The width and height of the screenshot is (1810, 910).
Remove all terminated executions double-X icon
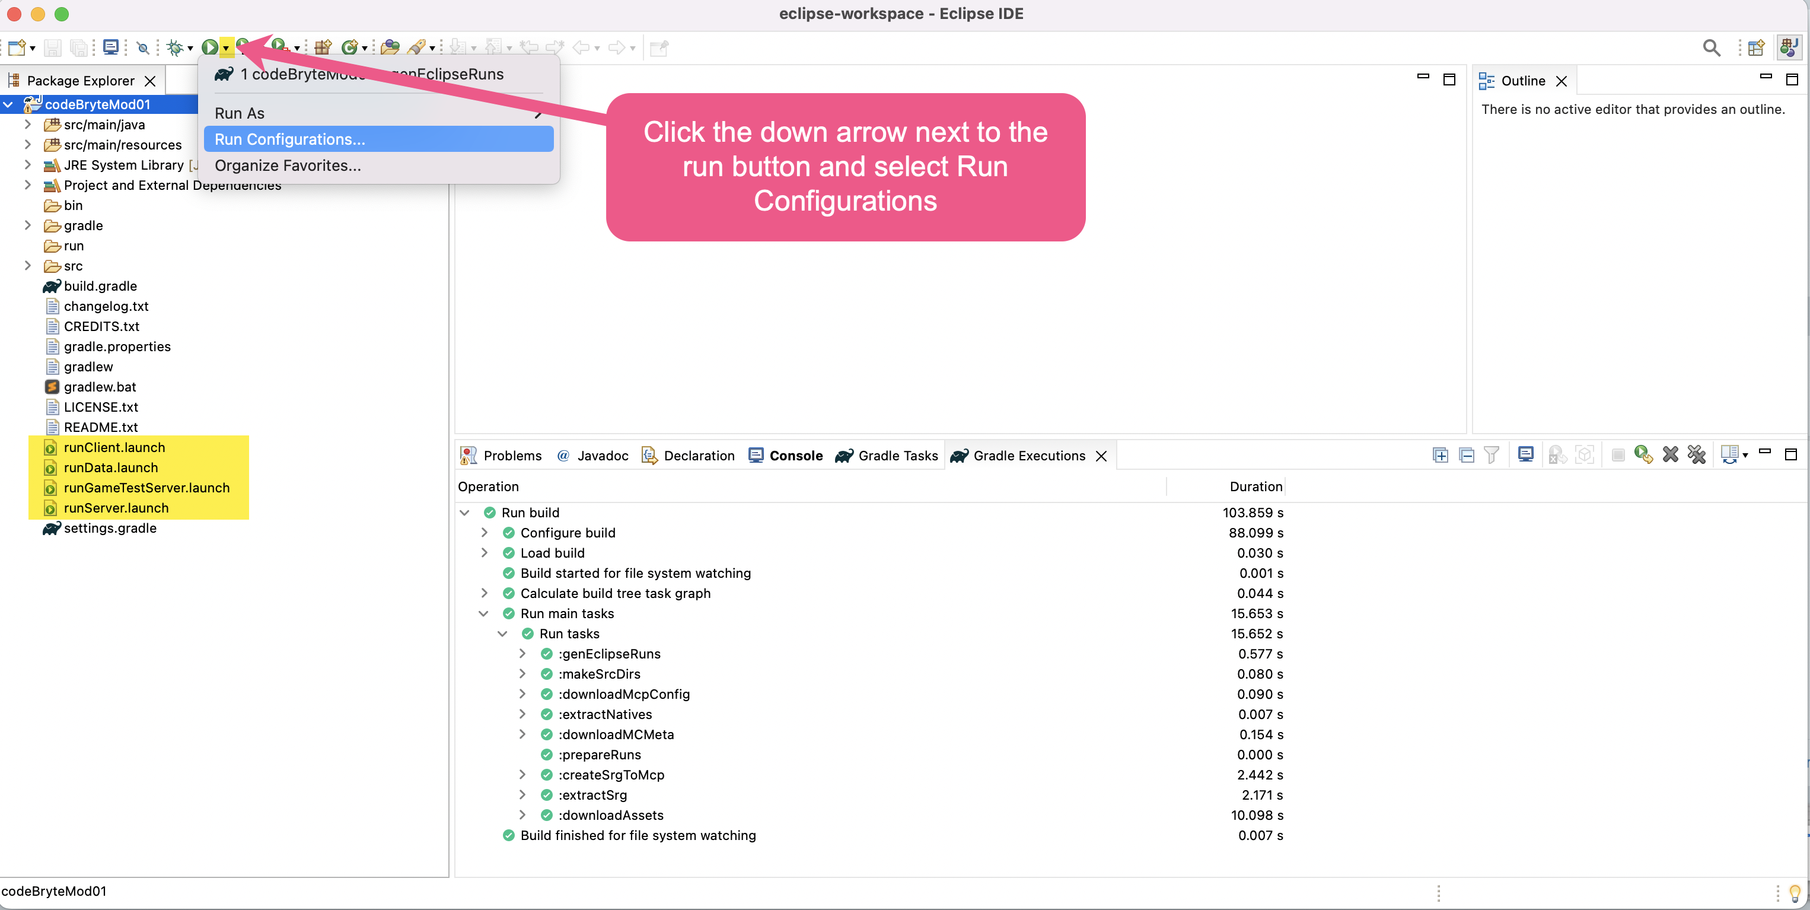tap(1697, 456)
